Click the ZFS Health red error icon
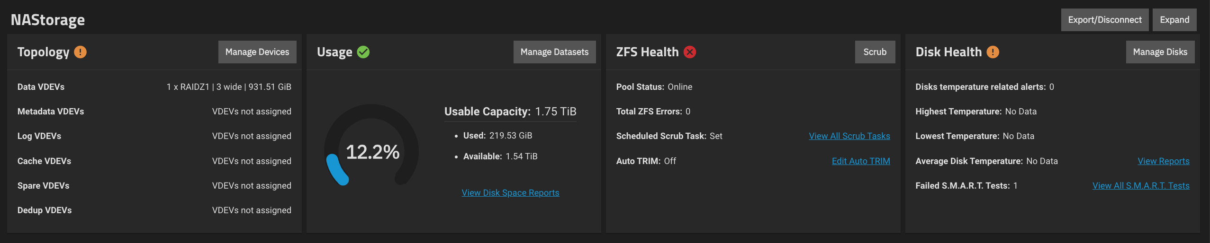Screen dimensions: 1210x243 (690, 52)
